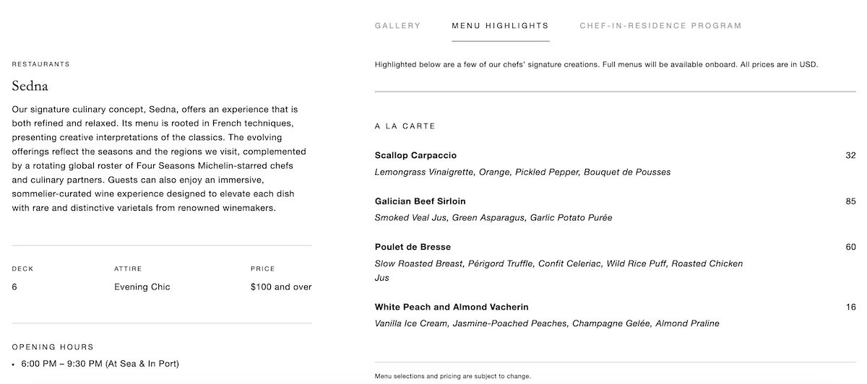This screenshot has width=867, height=384.
Task: Click the A La Carte section heading
Action: (405, 126)
